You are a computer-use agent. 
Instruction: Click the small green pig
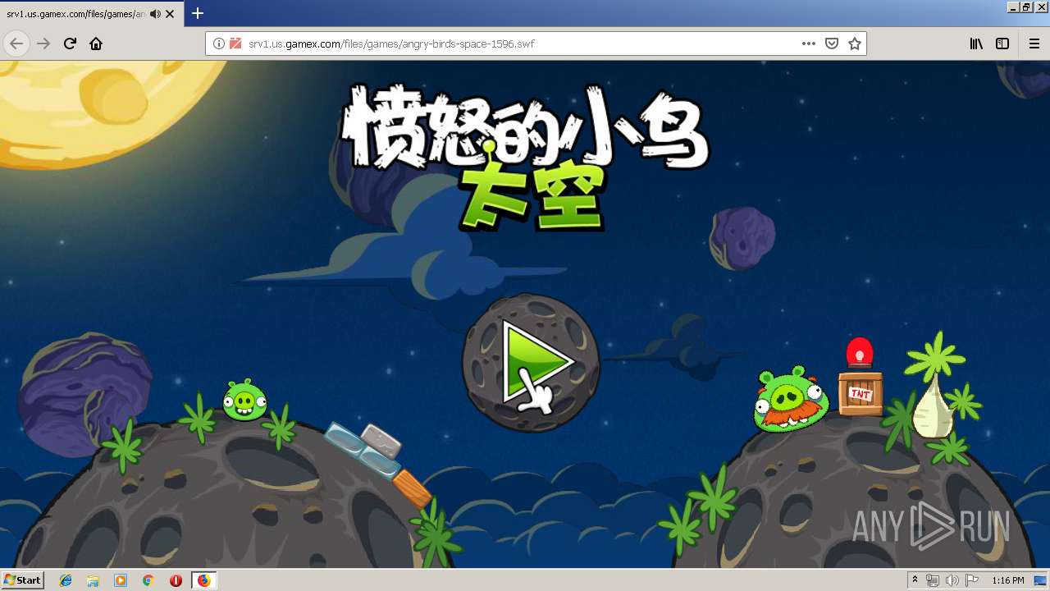[244, 401]
